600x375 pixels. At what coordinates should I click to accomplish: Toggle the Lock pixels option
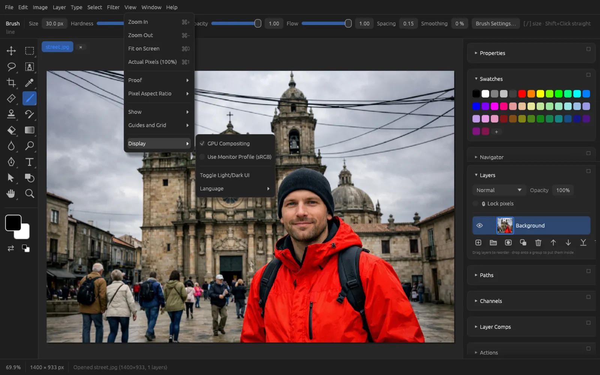475,204
